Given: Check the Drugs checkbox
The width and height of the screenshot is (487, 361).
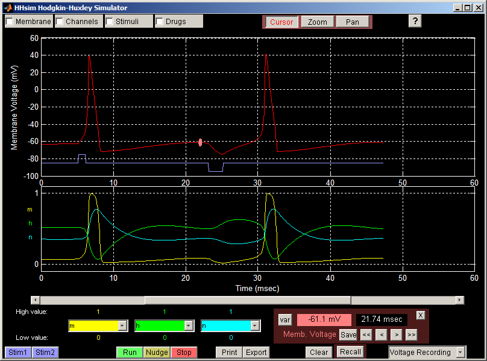Looking at the screenshot, I should (x=160, y=22).
